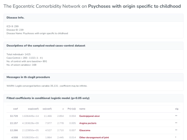Image resolution: width=187 pixels, height=140 pixels.
Task: Select exp(coef) value 4.193628e+09
Action: (30, 123)
